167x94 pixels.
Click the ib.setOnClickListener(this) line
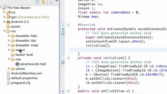pos(112,83)
